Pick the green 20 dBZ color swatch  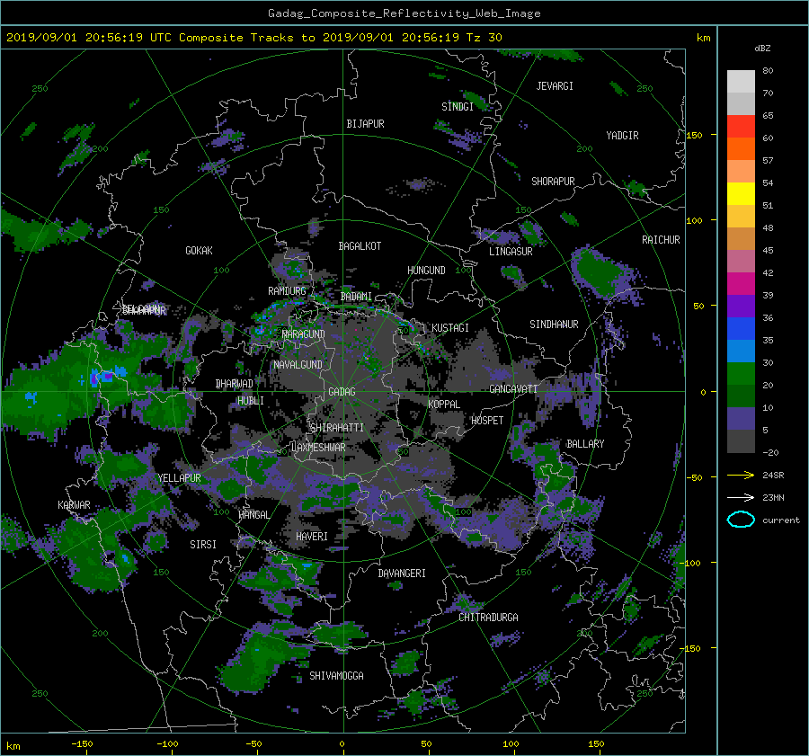pos(741,374)
